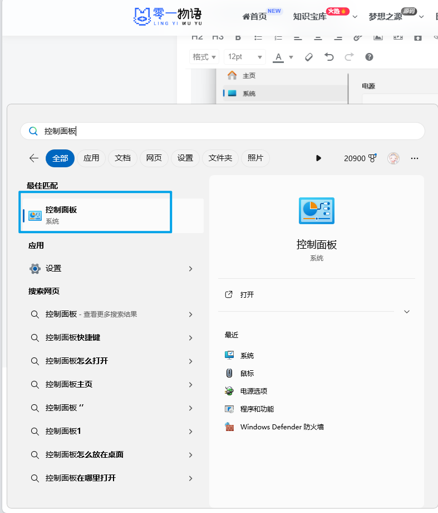Screen dimensions: 438x513
Task: Switch to the 文件夹 filter tab
Action: coord(220,158)
